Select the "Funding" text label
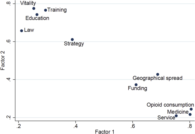Image resolution: width=195 pixels, height=134 pixels. coord(137,88)
